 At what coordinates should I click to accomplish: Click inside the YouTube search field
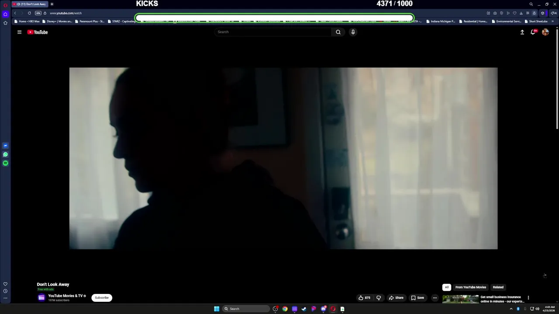click(x=273, y=32)
